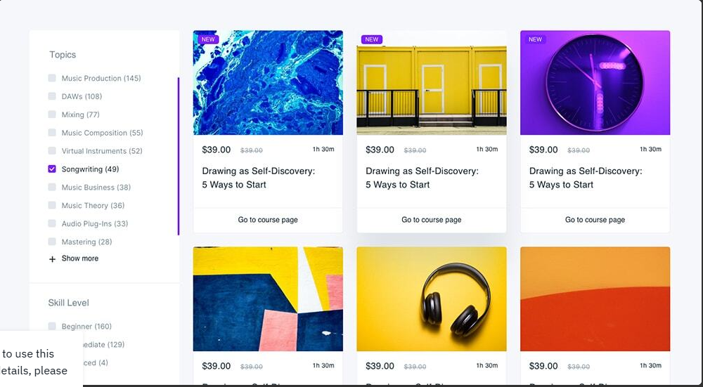Click NEW badge on purple clock course

[535, 39]
